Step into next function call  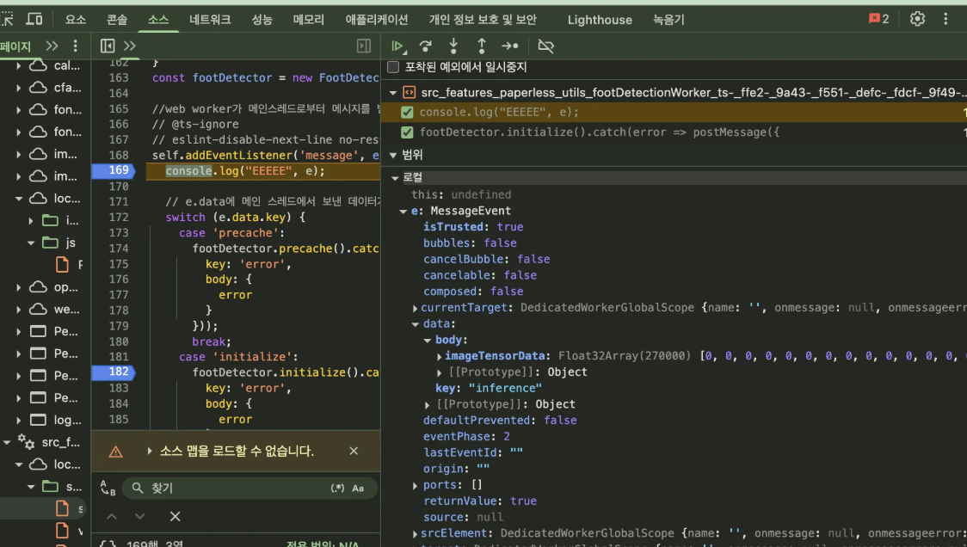tap(453, 46)
